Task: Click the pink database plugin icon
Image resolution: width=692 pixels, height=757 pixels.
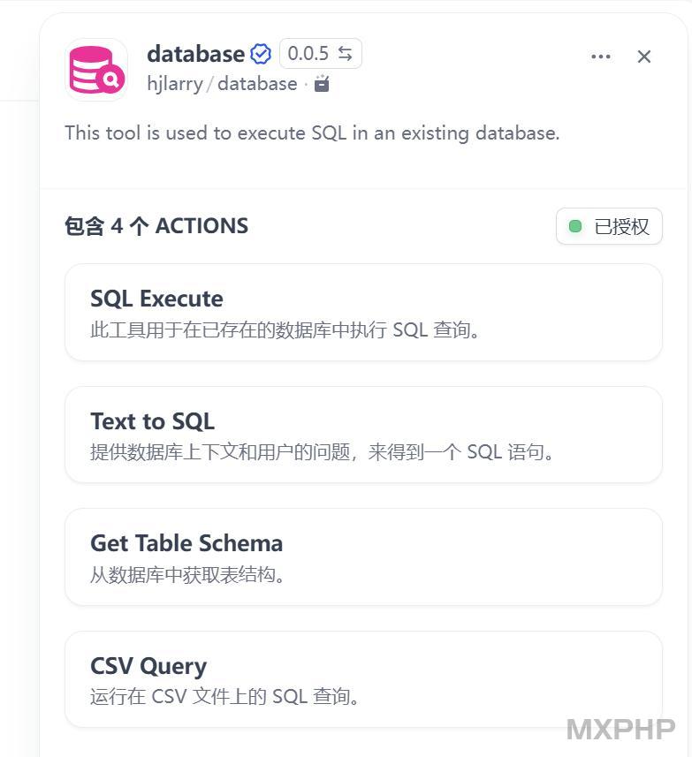Action: point(96,70)
